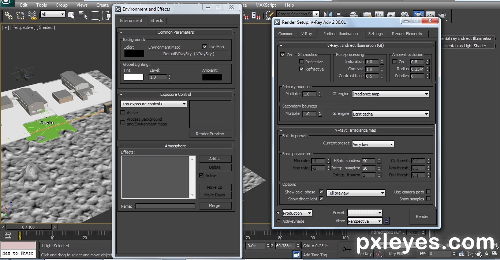Switch to the Settings tab

coord(375,34)
